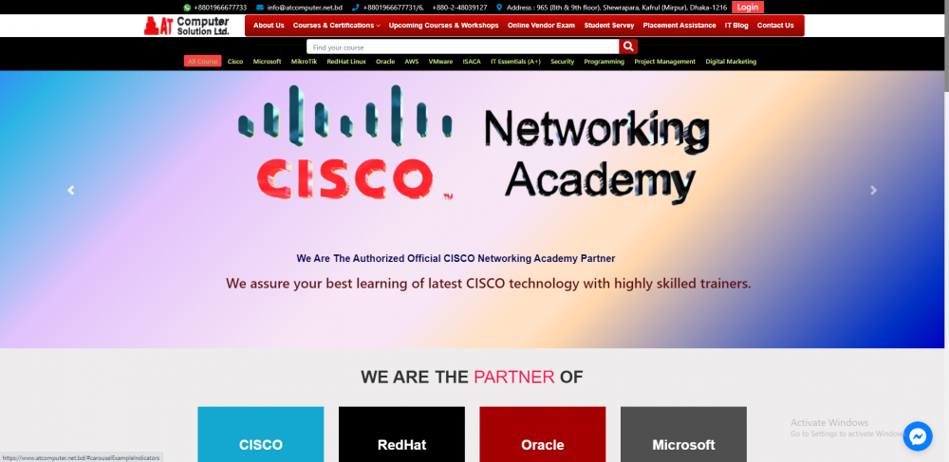Screen dimensions: 949x462
Task: Expand Courses & Certifications dropdown
Action: tap(337, 26)
